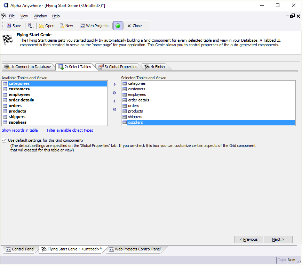Select customers in Selected Tables list
The width and height of the screenshot is (302, 265).
coord(208,89)
